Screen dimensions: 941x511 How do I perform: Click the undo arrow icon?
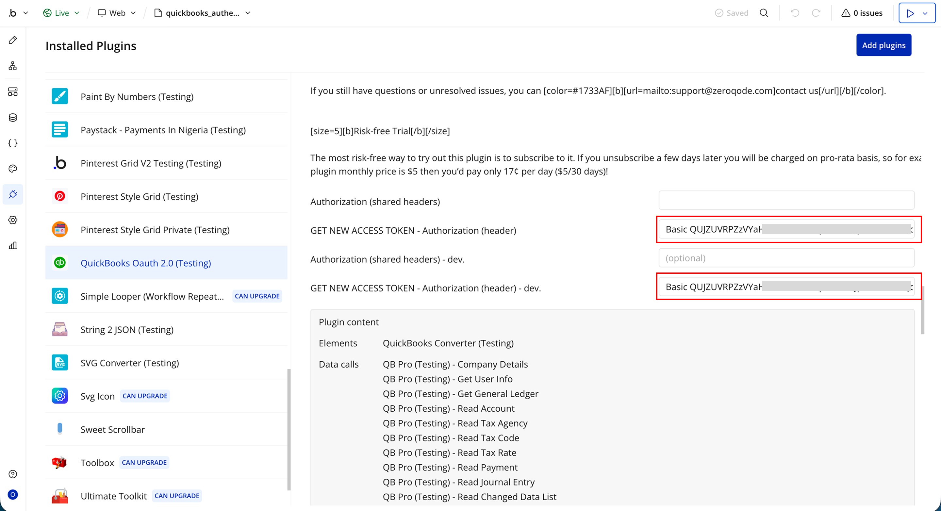click(x=795, y=13)
